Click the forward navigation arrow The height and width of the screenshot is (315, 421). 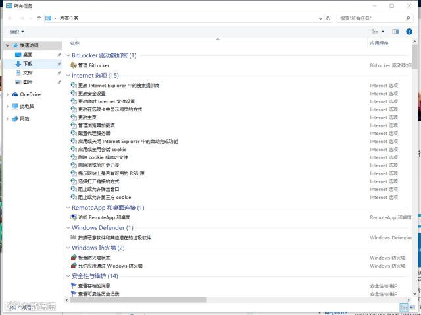pyautogui.click(x=22, y=18)
